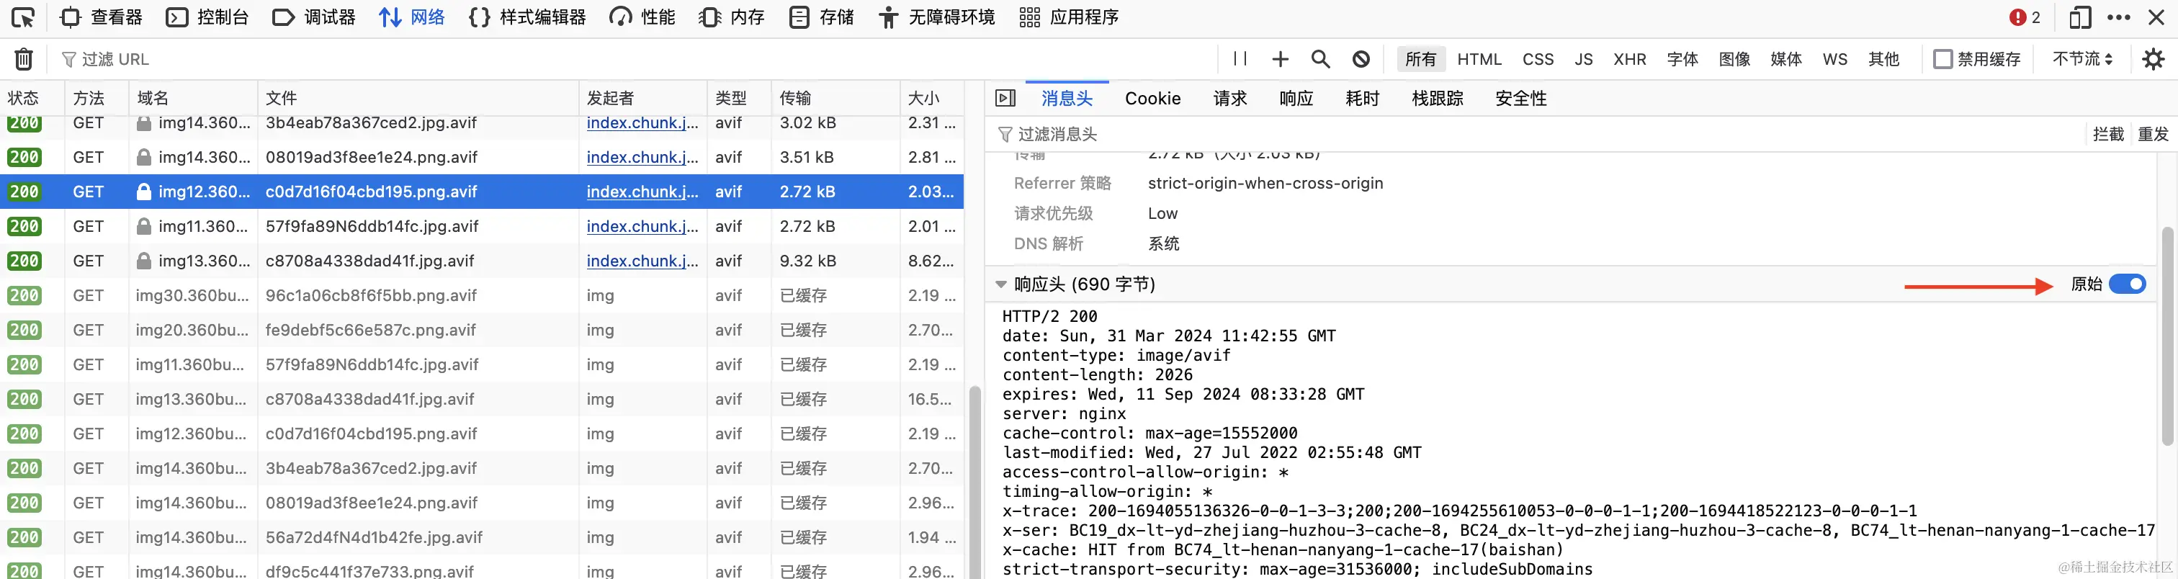Open initiator link in 57f9fa89N6ddb14fc.jpg.avif 2.72 kB row
This screenshot has width=2178, height=579.
click(642, 227)
